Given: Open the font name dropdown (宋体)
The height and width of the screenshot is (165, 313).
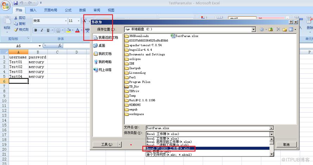Looking at the screenshot, I should point(66,21).
